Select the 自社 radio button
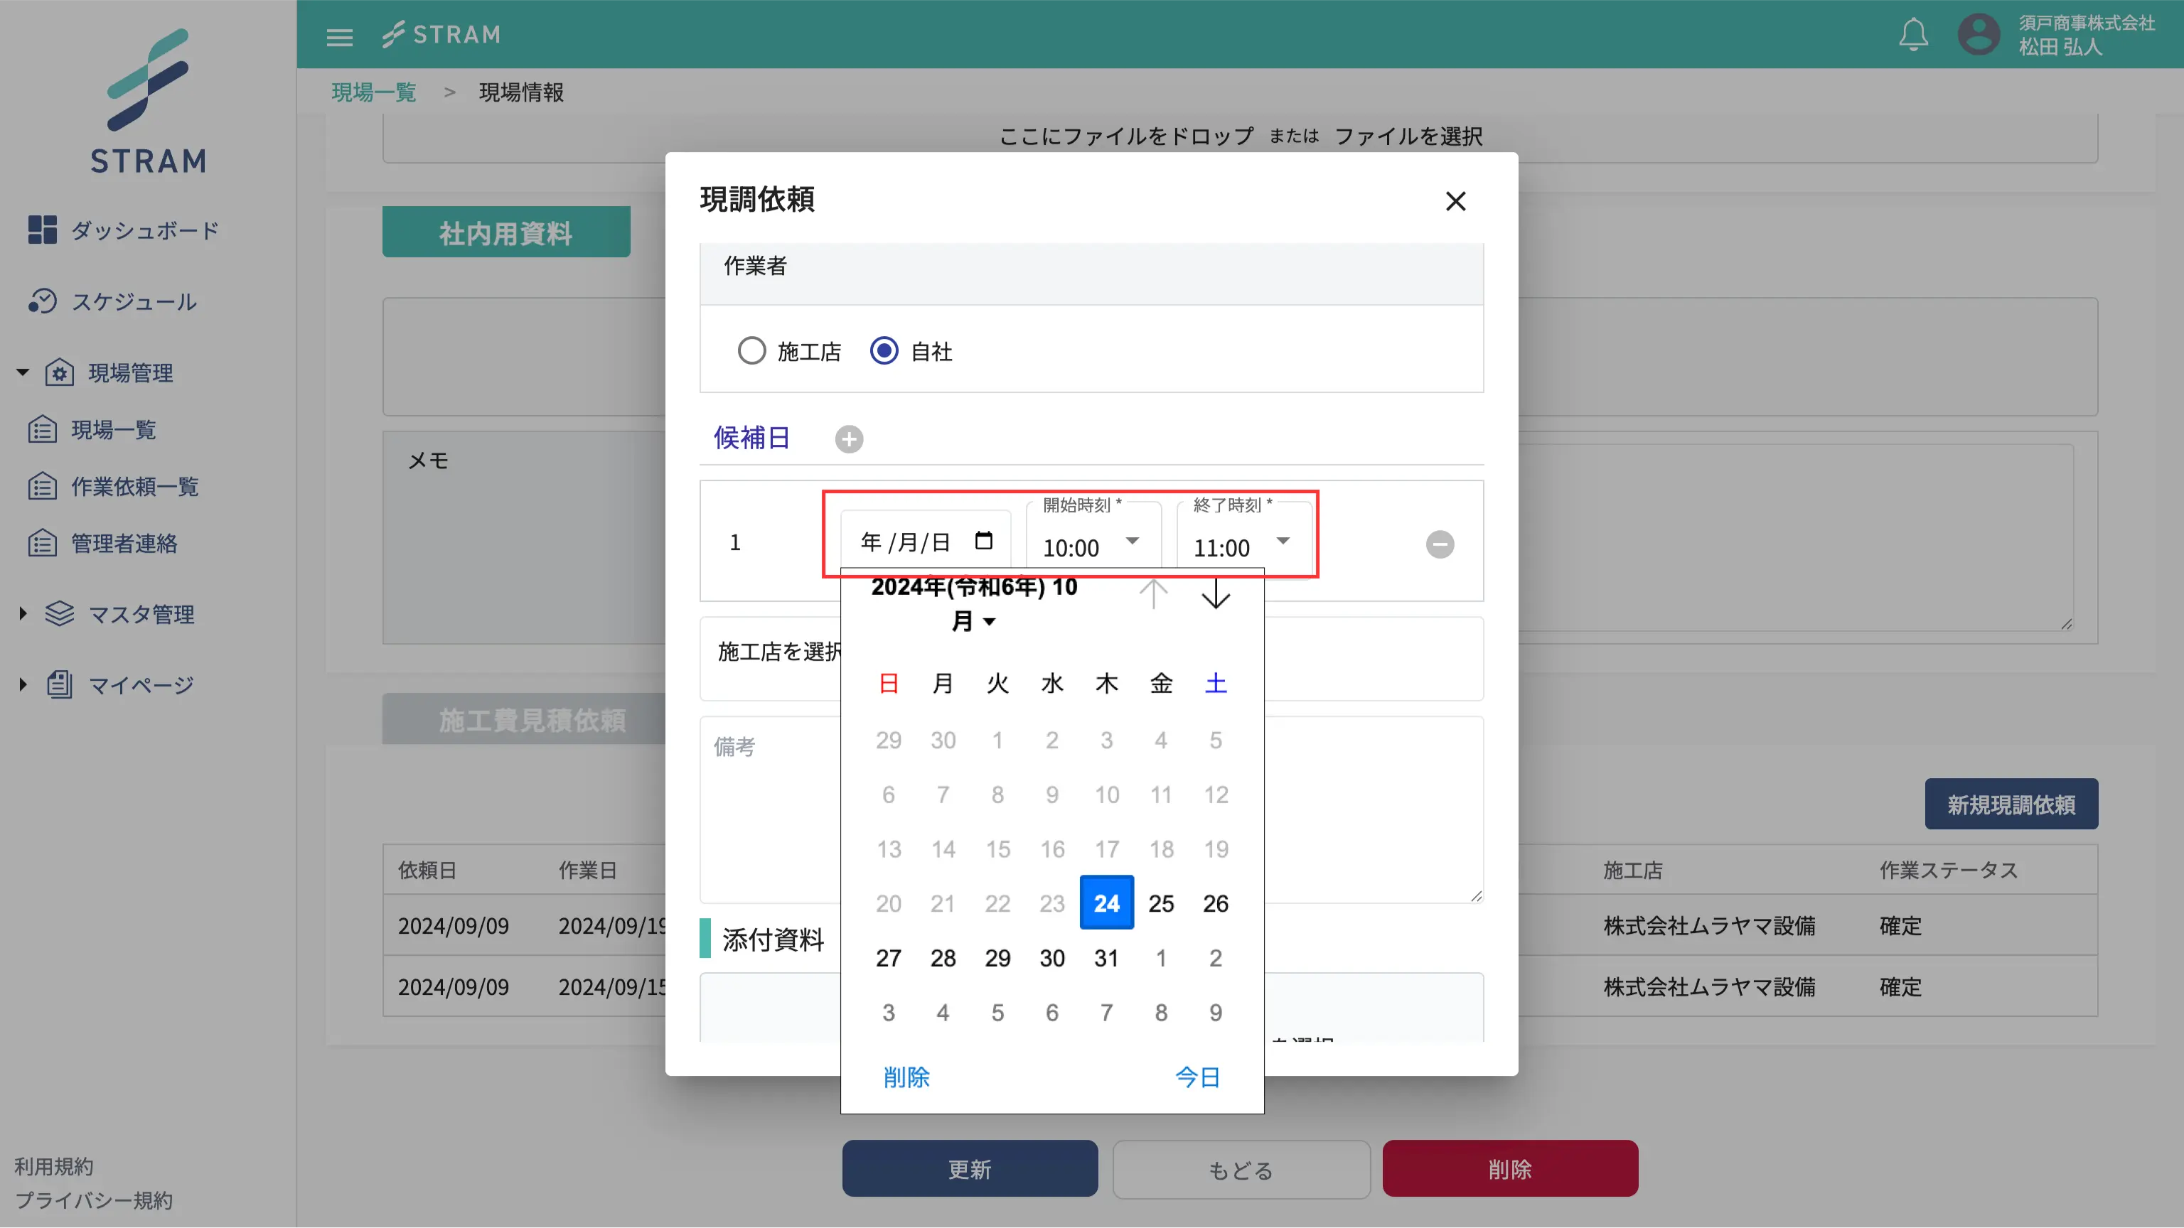This screenshot has width=2184, height=1228. (884, 351)
